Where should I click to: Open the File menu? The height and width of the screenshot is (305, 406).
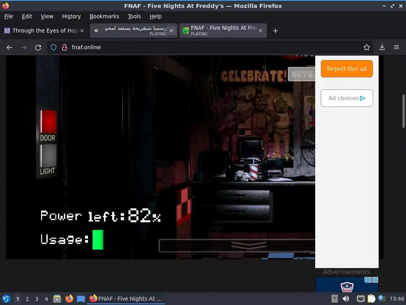click(x=9, y=16)
